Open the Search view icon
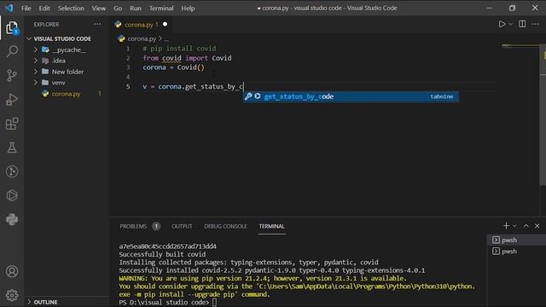Screen dimensions: 546x307 pyautogui.click(x=12, y=51)
